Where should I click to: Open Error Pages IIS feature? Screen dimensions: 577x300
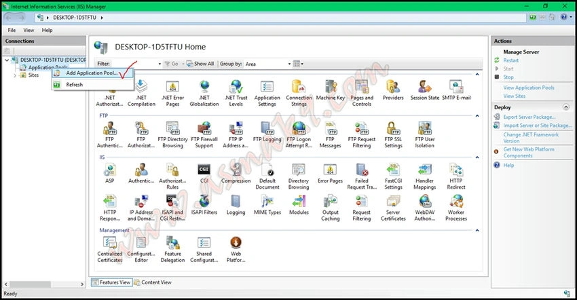[330, 173]
